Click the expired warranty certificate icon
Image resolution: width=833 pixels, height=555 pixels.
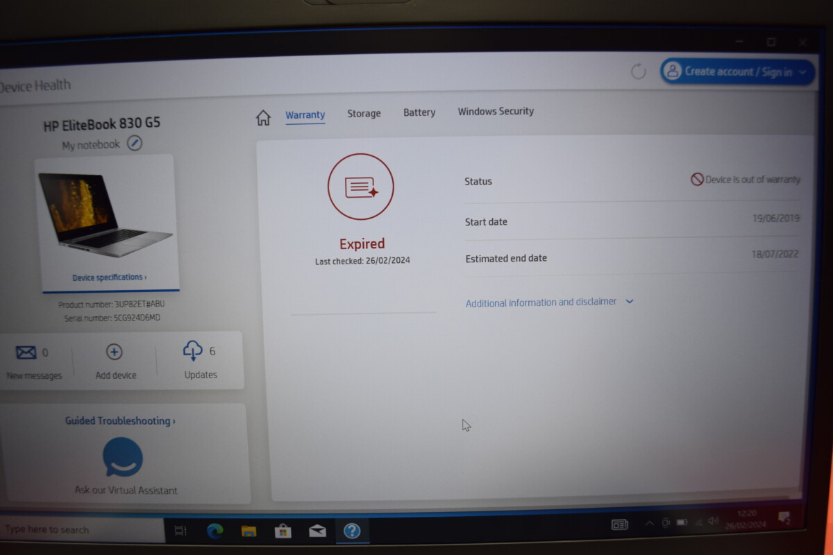pos(361,187)
